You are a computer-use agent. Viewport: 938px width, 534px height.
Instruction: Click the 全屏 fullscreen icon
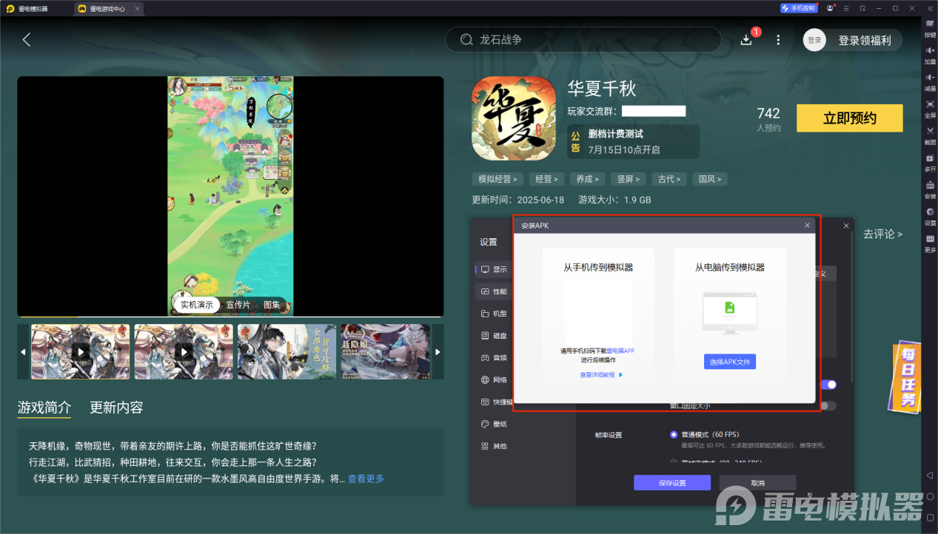[930, 105]
